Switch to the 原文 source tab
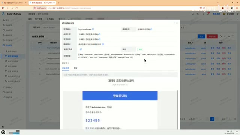This screenshot has height=135, width=240. (x=76, y=68)
